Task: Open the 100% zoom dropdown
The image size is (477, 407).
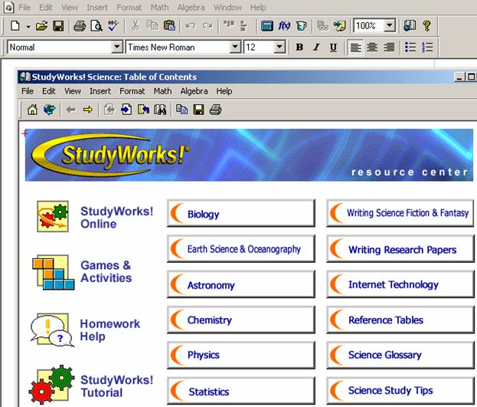Action: point(390,25)
